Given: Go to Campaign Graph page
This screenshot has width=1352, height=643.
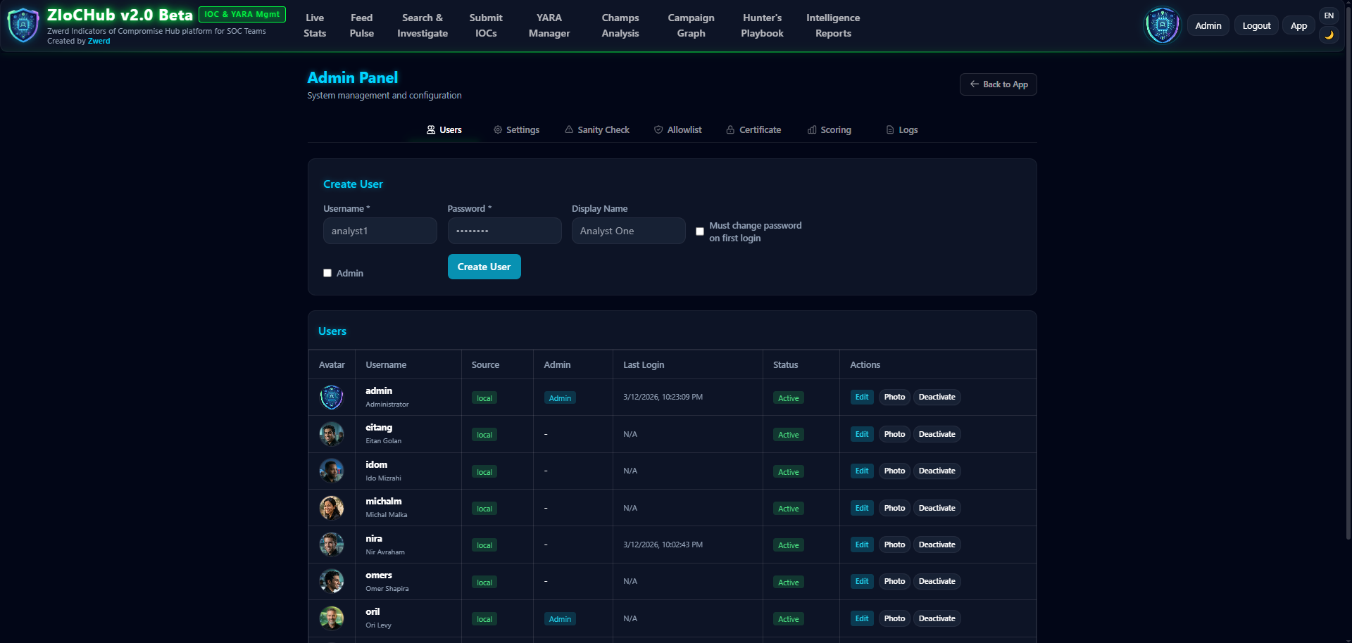Looking at the screenshot, I should (x=691, y=25).
